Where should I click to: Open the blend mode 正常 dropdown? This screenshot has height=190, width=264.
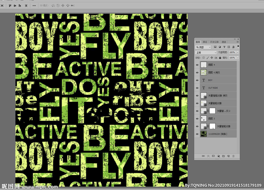click(206, 52)
